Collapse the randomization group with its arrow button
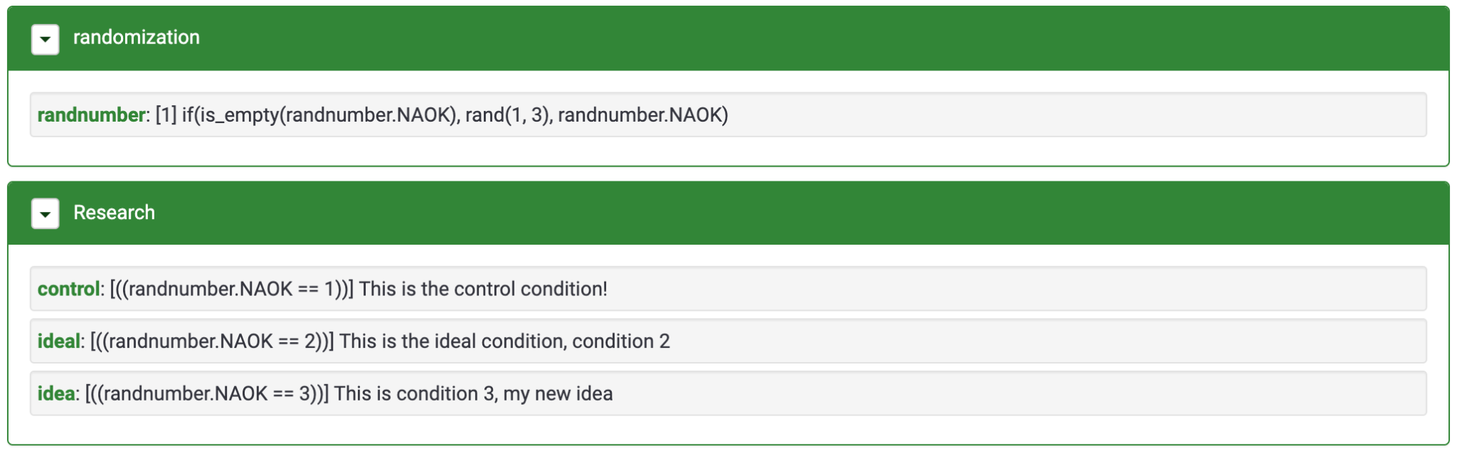Viewport: 1457px width, 451px height. 45,39
